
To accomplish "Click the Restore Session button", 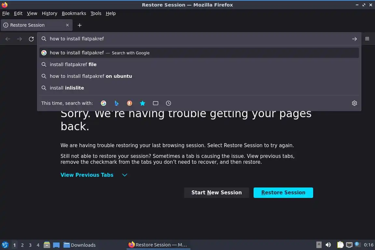I will [x=283, y=193].
